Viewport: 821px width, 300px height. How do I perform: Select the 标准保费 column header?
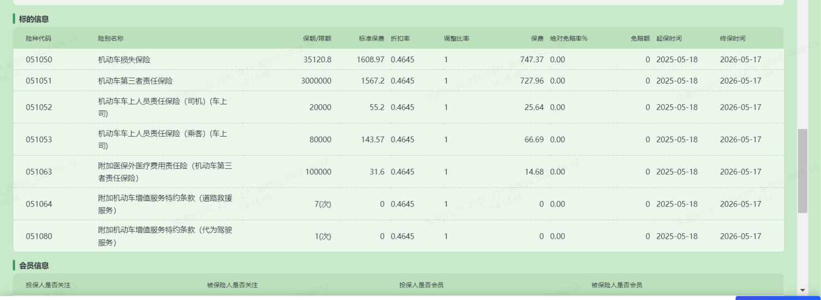click(x=372, y=39)
